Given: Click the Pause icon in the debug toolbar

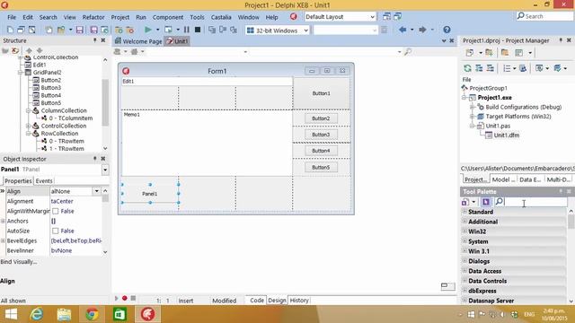Looking at the screenshot, I should (x=186, y=30).
